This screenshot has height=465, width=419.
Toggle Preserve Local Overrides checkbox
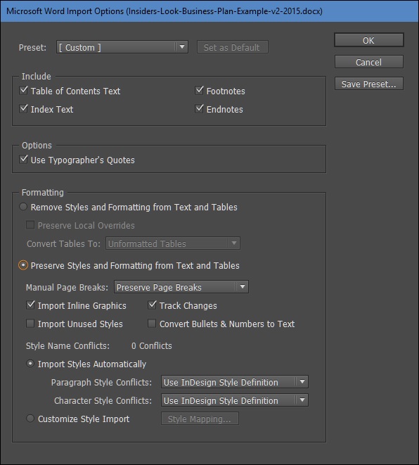pyautogui.click(x=30, y=225)
